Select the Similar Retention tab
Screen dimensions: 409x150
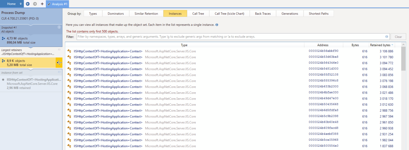[146, 14]
